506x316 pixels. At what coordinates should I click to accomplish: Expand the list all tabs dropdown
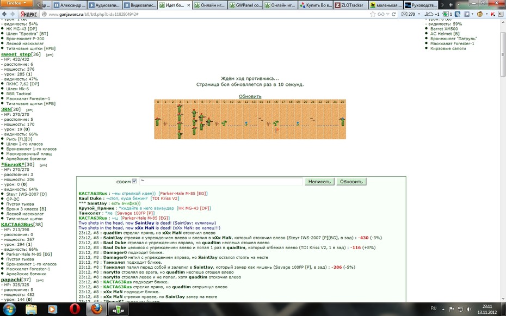click(x=458, y=5)
